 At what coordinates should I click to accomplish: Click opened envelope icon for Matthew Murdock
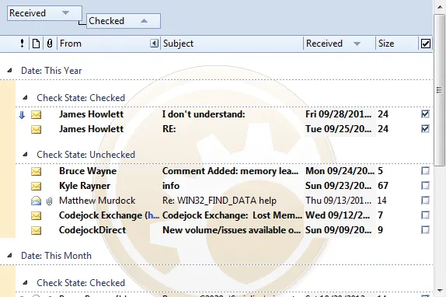(36, 201)
